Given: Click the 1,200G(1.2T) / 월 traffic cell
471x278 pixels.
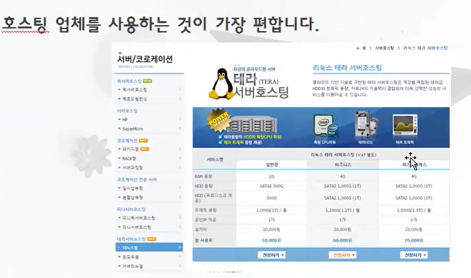Looking at the screenshot, I should click(343, 210).
